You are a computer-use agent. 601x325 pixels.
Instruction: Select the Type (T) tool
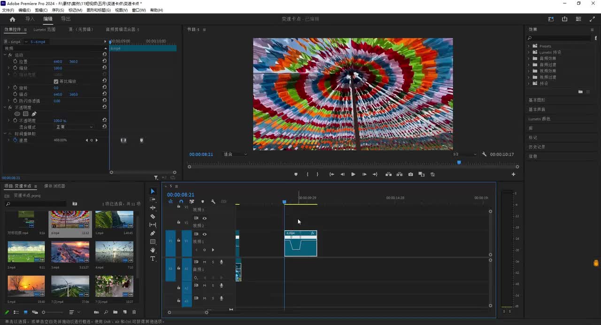[153, 259]
